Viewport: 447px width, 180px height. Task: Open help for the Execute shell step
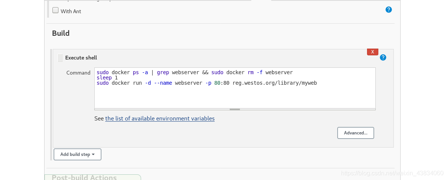point(383,58)
